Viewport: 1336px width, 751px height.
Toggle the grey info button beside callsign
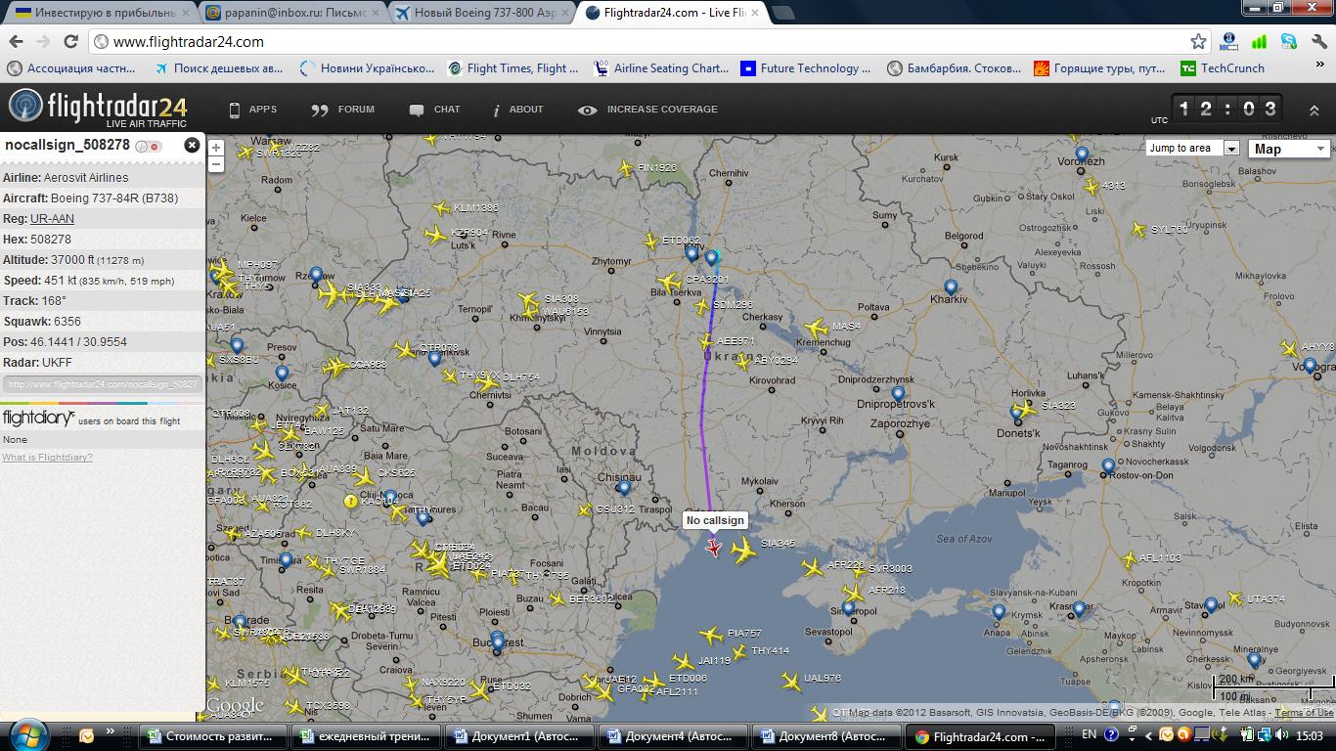click(x=142, y=146)
